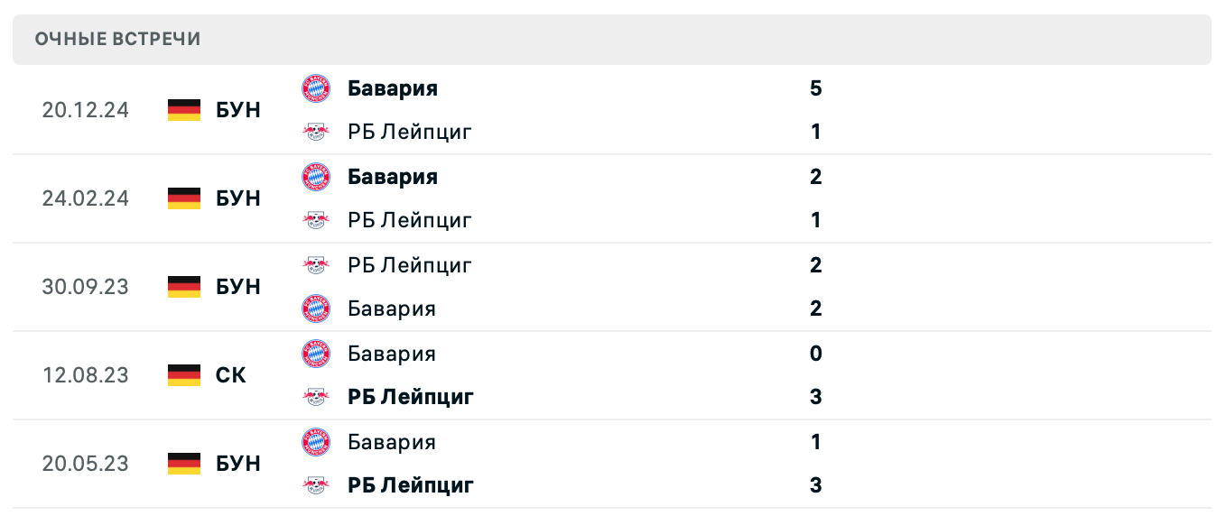Click Bayern logo in 24.02.24 match

point(316,177)
